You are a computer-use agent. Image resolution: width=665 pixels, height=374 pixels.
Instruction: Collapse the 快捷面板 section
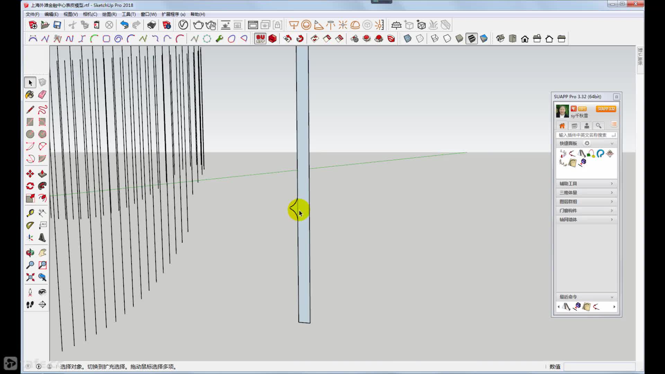pos(612,143)
